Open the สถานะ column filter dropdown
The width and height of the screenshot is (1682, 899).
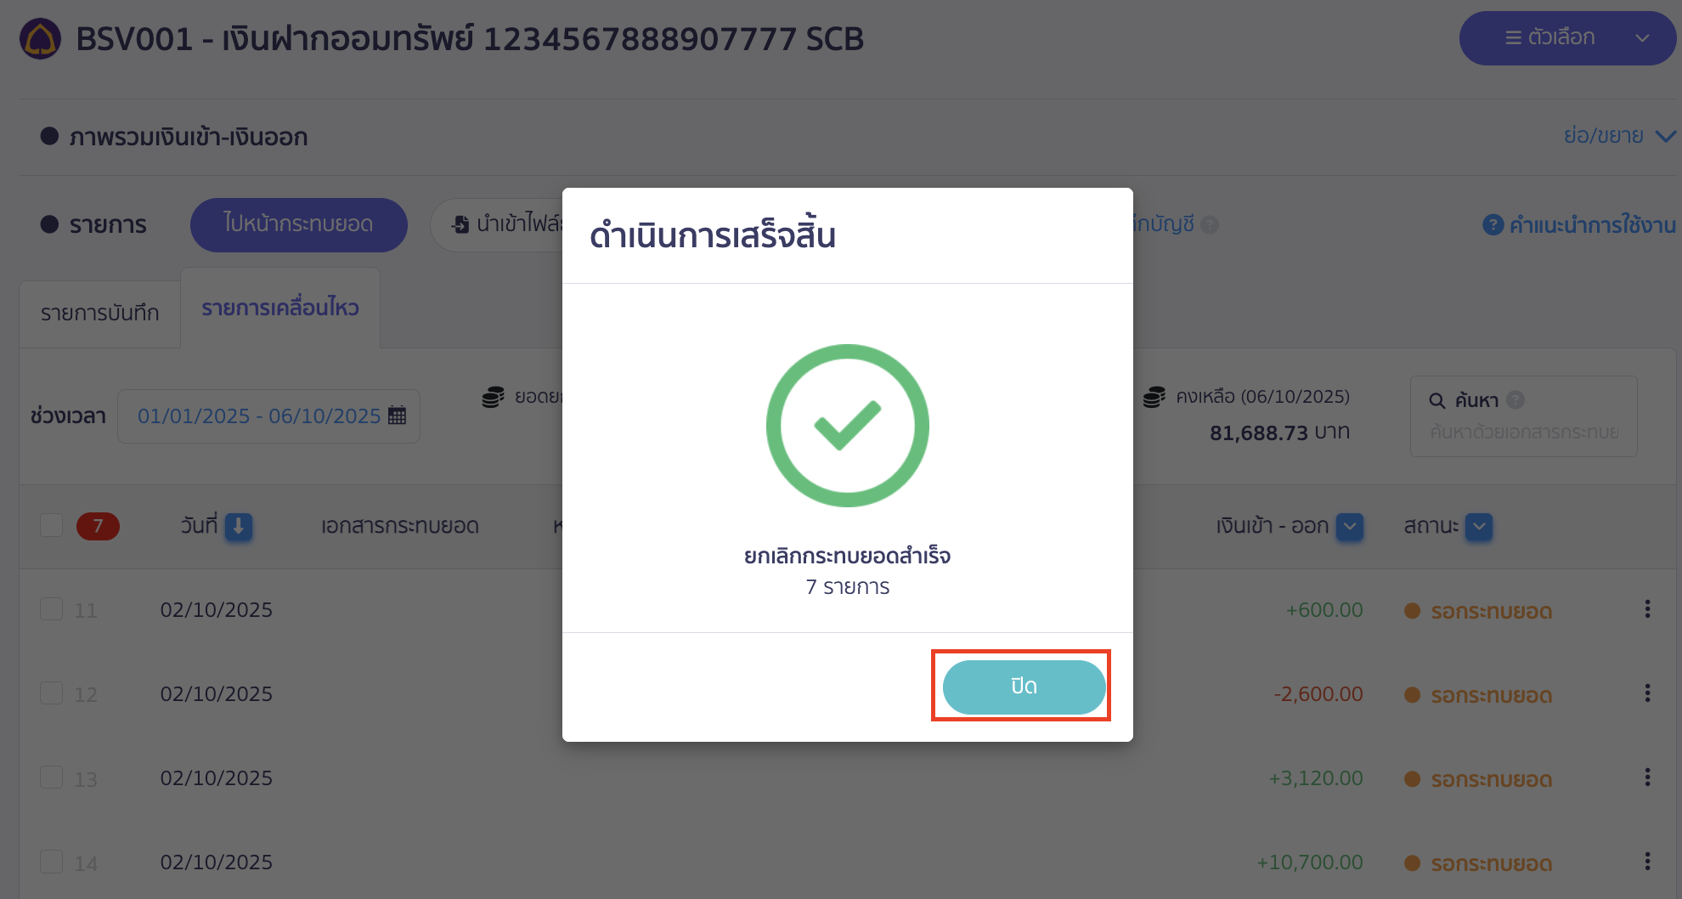pyautogui.click(x=1478, y=527)
